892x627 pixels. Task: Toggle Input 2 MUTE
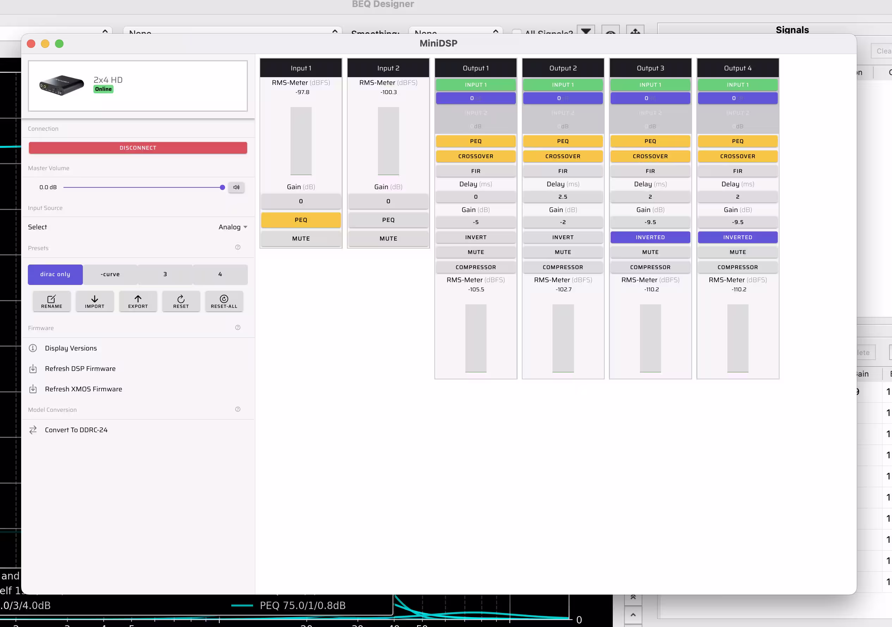pyautogui.click(x=389, y=239)
